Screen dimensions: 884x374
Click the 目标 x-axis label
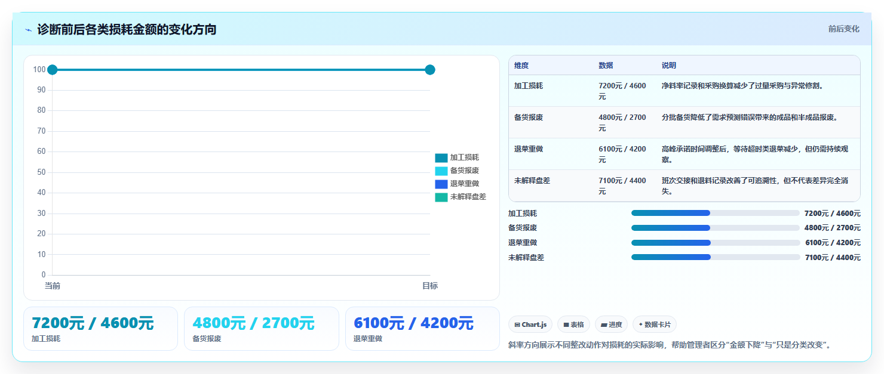click(x=430, y=286)
